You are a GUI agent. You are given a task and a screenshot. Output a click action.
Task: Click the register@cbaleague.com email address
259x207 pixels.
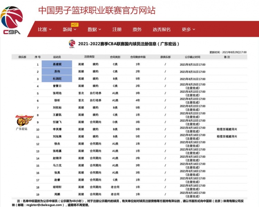pyautogui.click(x=44, y=205)
